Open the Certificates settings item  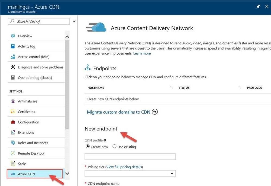pos(36,112)
